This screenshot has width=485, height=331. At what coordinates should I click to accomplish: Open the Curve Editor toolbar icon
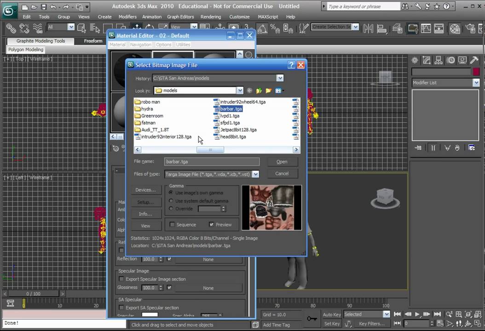[426, 29]
